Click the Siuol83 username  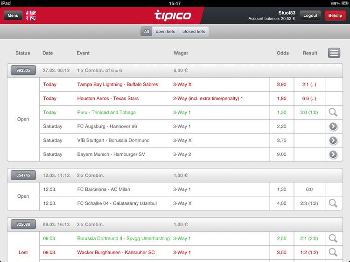click(287, 13)
